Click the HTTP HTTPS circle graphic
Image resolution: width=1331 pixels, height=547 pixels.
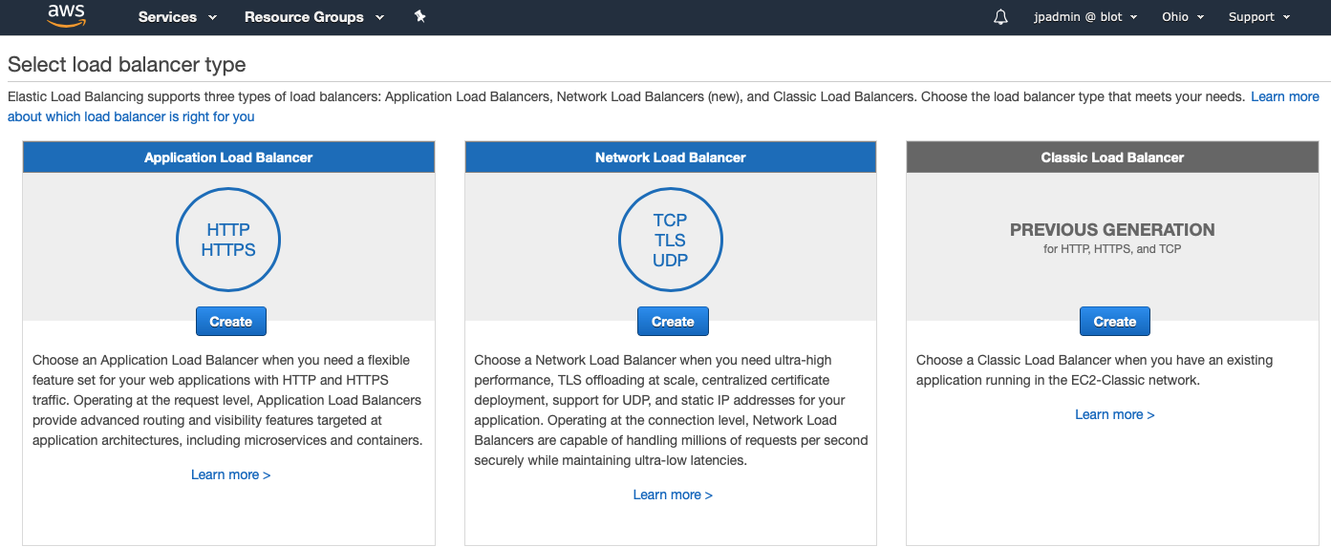point(228,240)
